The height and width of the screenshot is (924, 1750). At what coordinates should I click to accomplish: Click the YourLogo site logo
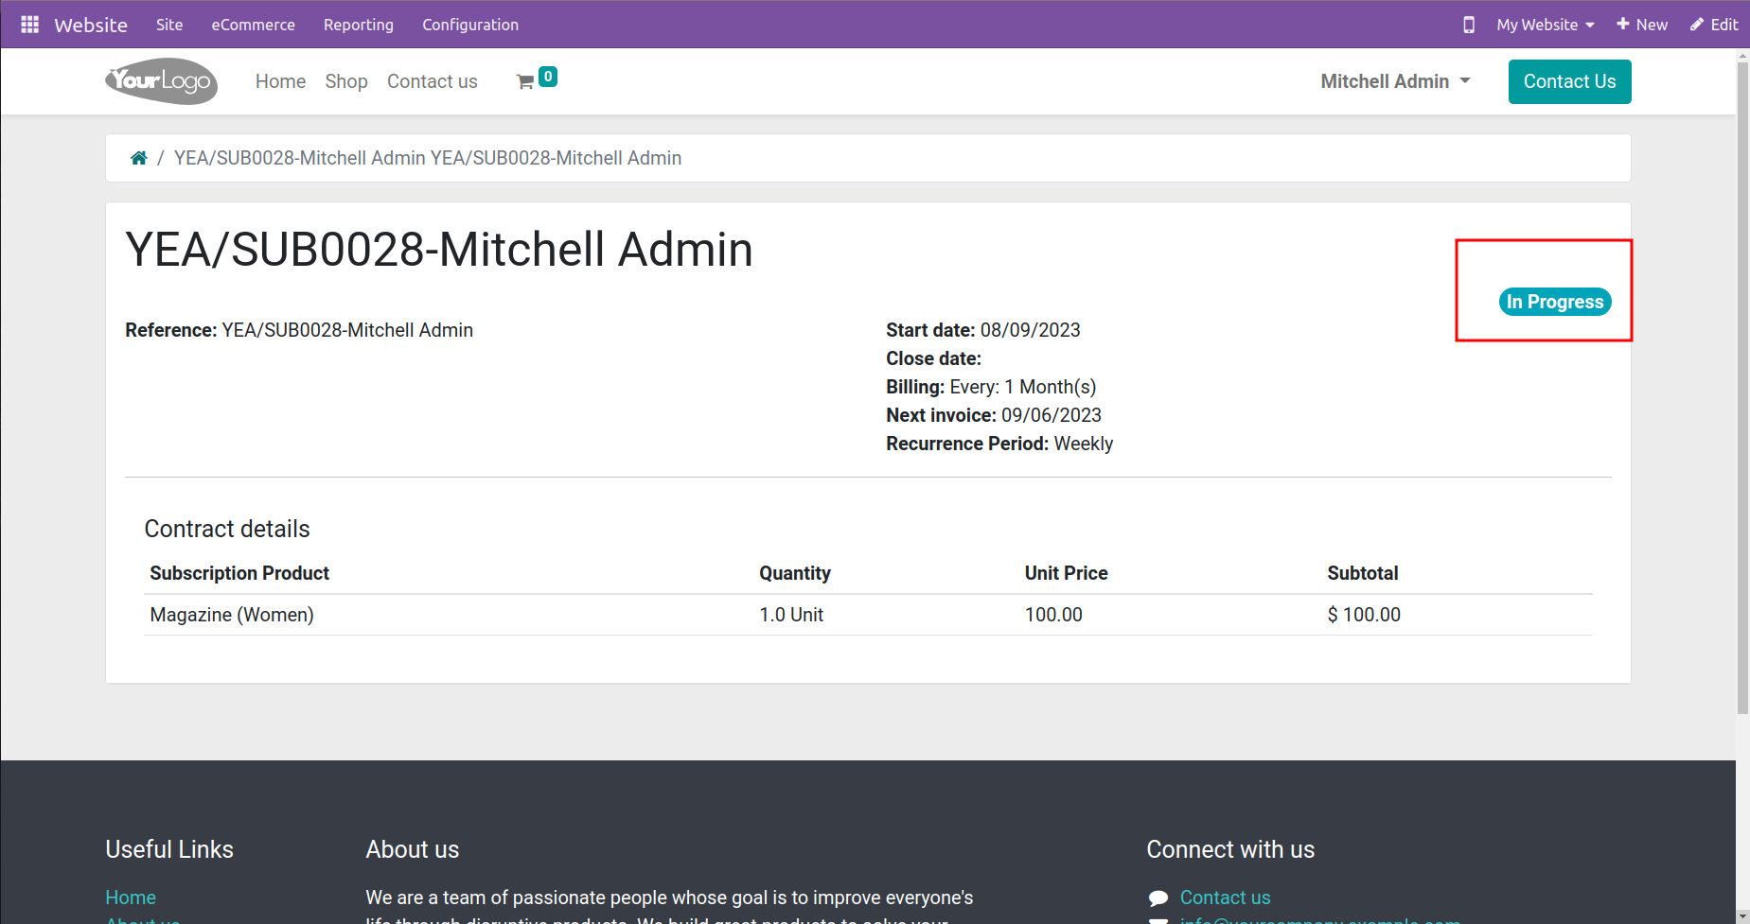point(162,81)
